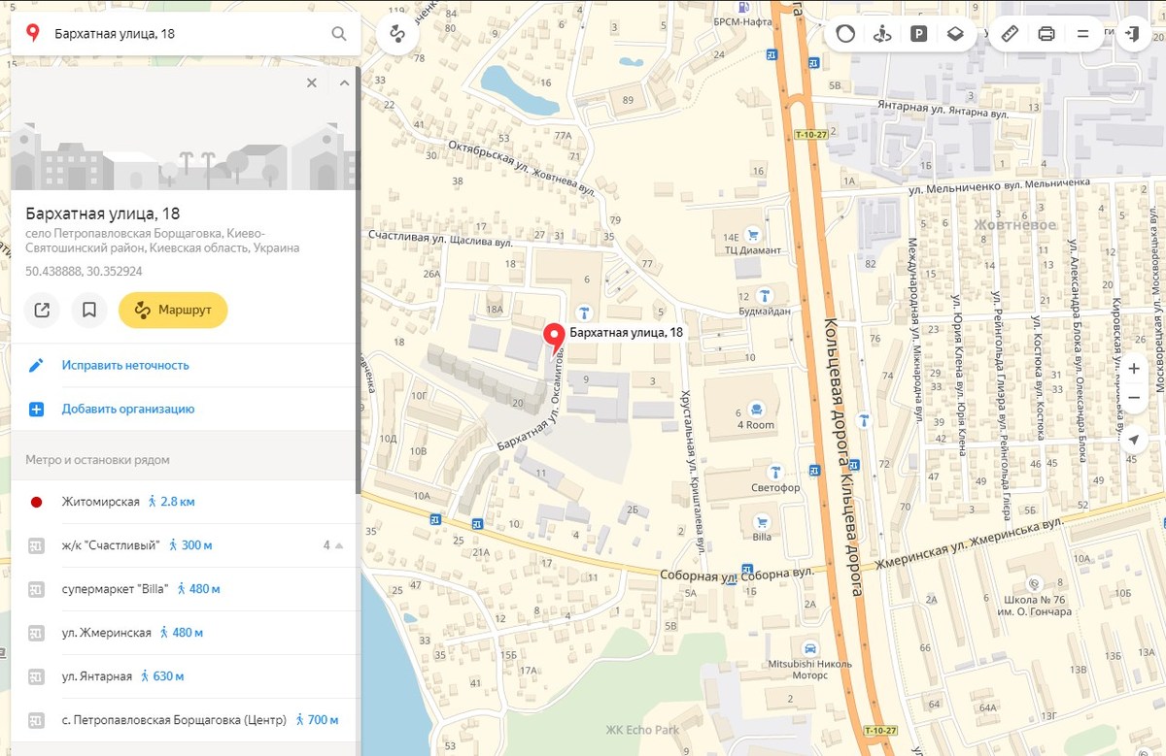This screenshot has width=1166, height=756.
Task: Collapse the address card panel
Action: (344, 83)
